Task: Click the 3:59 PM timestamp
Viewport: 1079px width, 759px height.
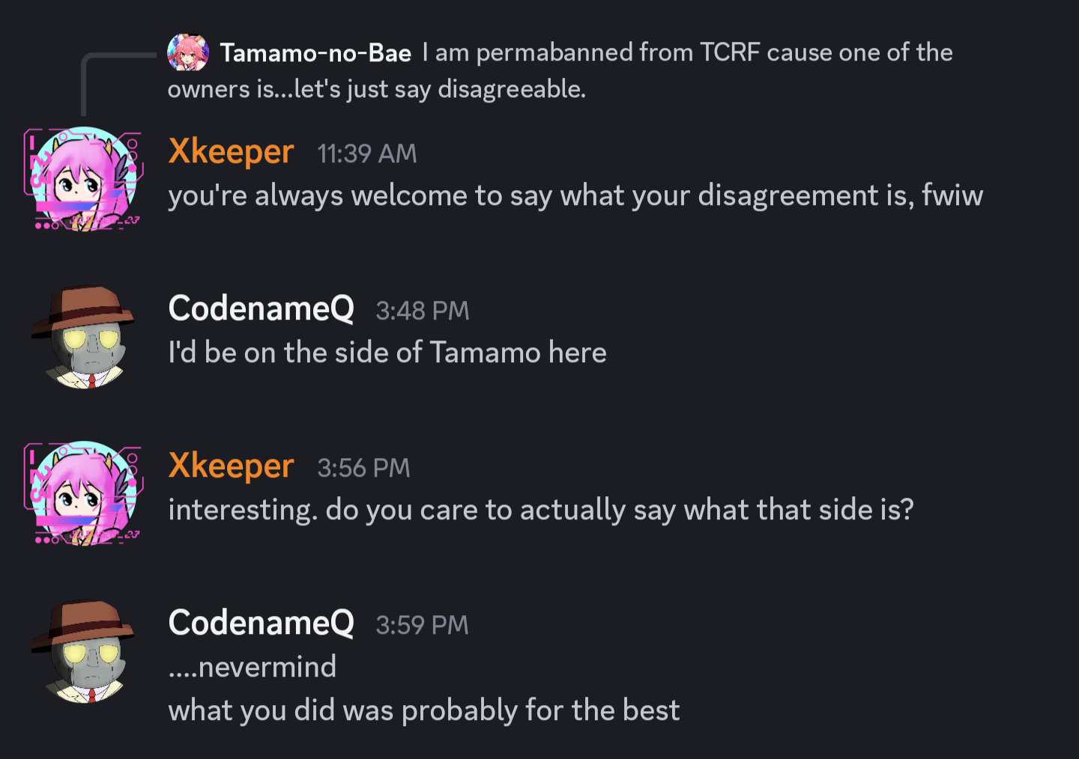Action: (x=422, y=626)
